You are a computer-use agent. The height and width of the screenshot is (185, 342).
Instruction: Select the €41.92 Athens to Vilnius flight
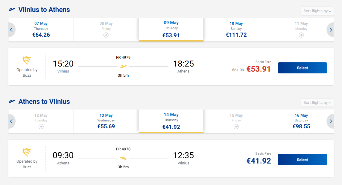point(302,160)
